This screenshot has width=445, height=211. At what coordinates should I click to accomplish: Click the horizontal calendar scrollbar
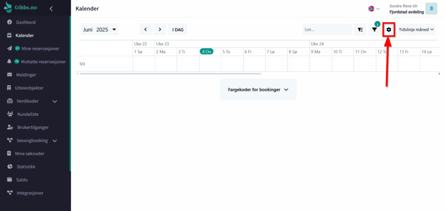click(x=174, y=74)
